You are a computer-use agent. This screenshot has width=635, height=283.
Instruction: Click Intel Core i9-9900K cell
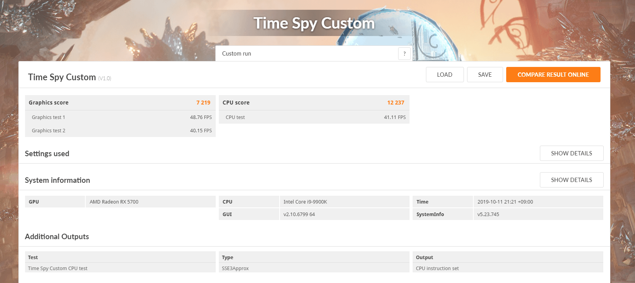click(345, 202)
